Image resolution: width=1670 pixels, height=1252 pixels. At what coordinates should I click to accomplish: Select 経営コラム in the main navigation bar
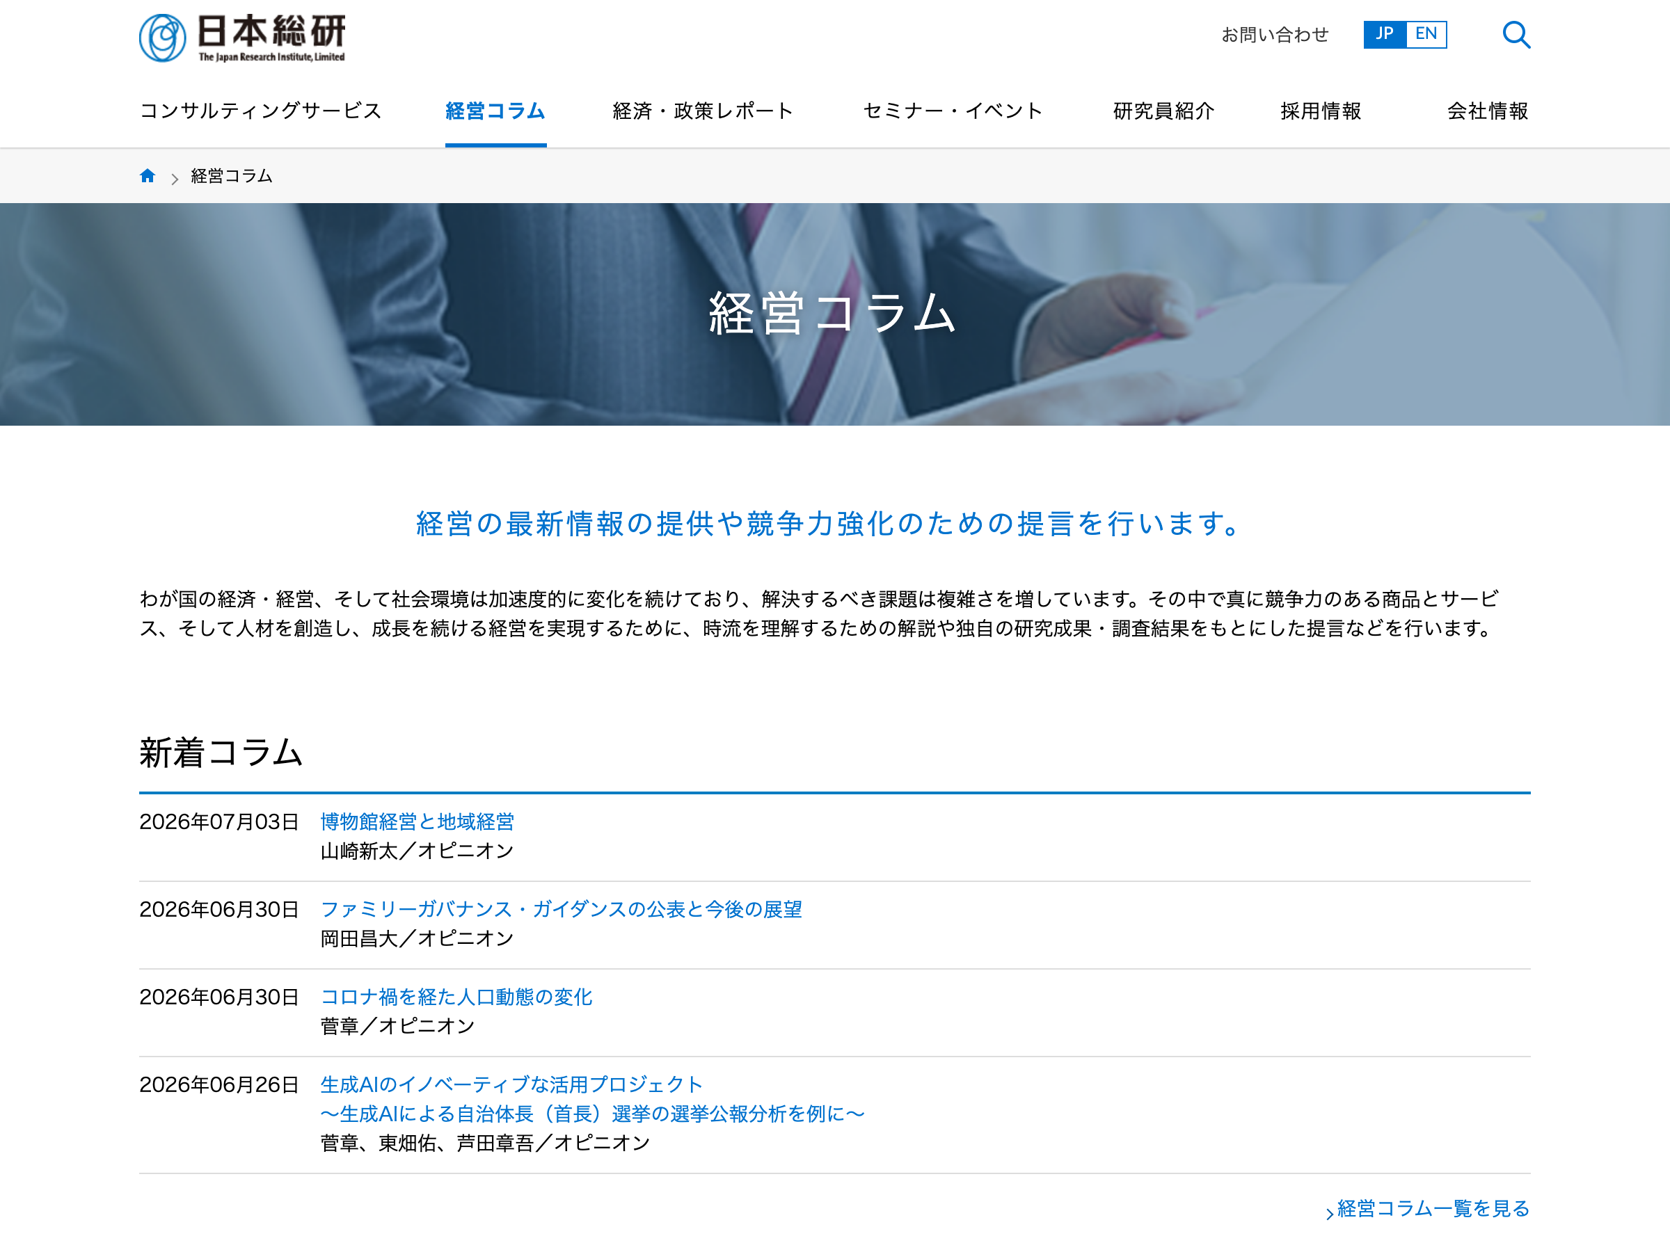click(x=495, y=111)
